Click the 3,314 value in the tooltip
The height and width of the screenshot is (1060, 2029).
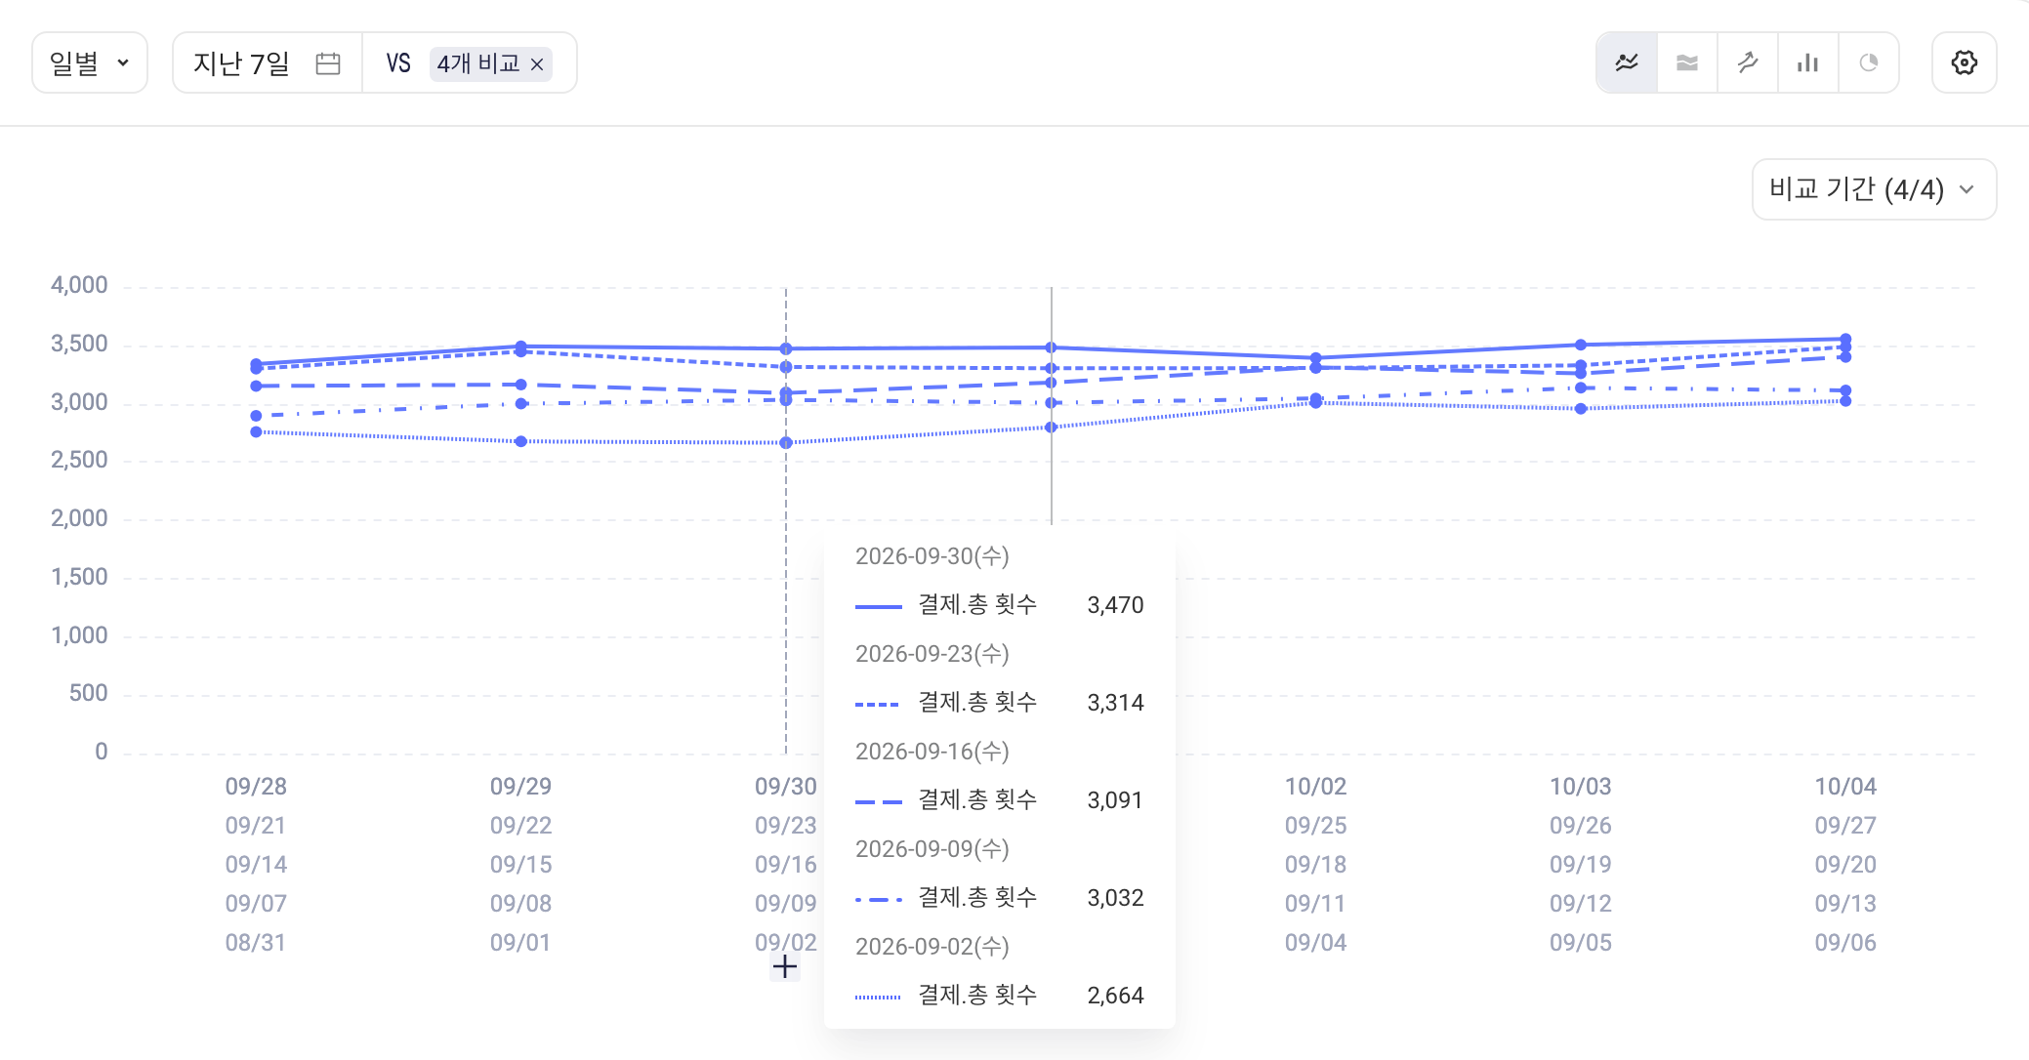(1115, 703)
